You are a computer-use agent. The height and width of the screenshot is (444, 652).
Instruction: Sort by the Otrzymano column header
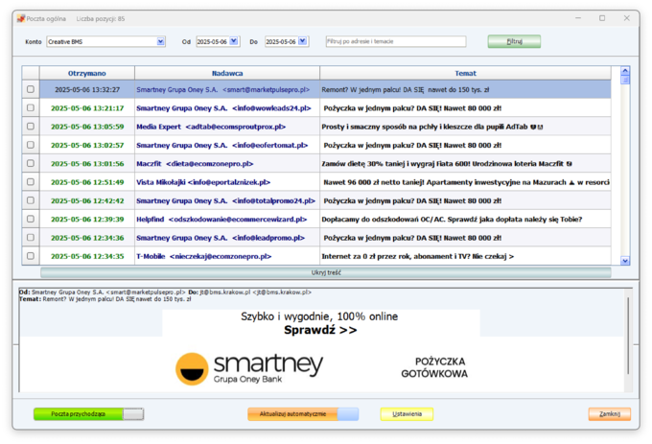point(87,73)
